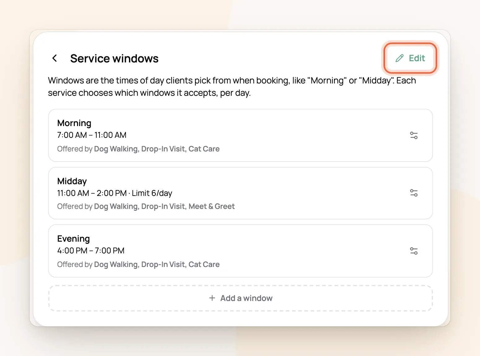Click the Edit button
The width and height of the screenshot is (480, 356).
click(x=410, y=58)
